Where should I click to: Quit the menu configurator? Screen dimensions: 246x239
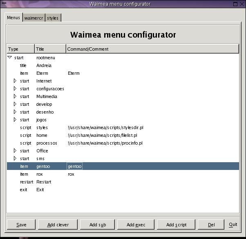click(233, 225)
